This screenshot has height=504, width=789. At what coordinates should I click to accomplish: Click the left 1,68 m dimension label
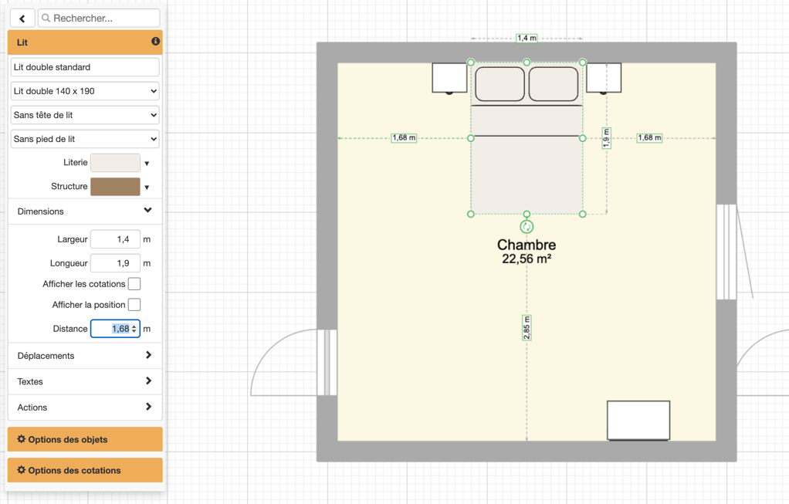coord(404,138)
